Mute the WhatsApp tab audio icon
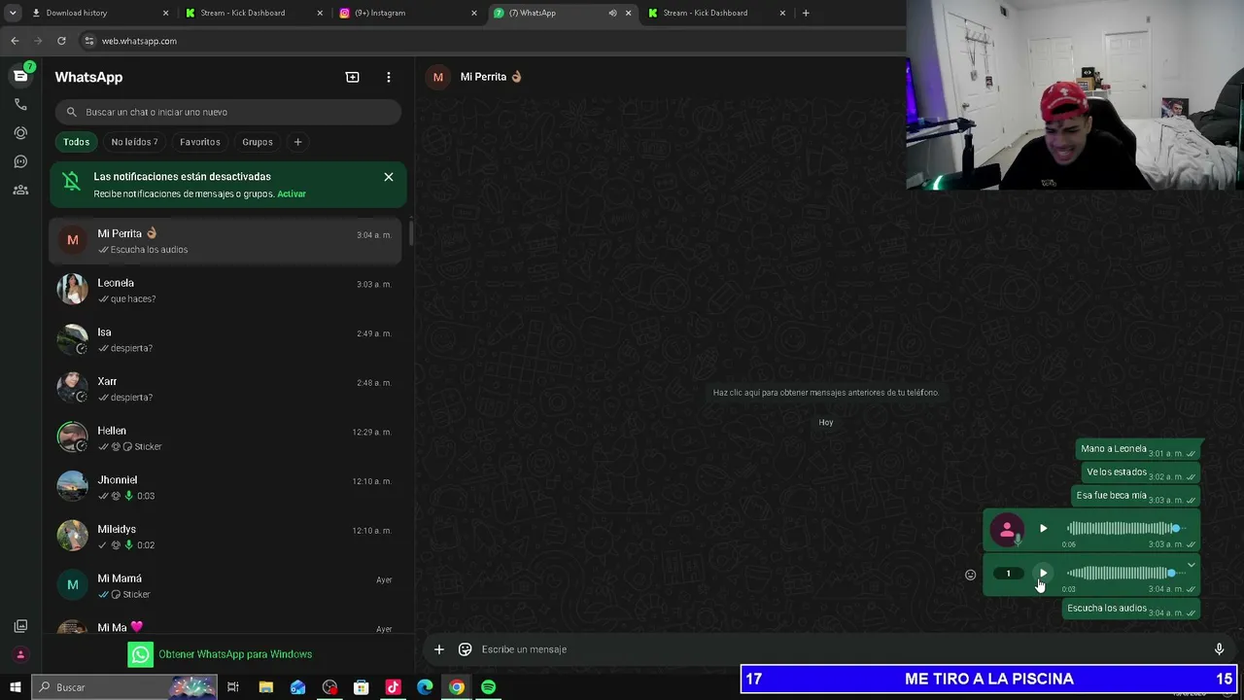 [612, 13]
